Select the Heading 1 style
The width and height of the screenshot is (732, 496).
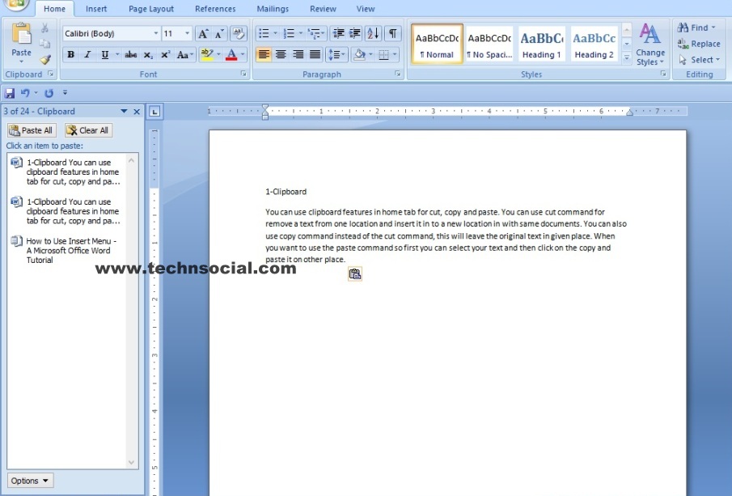pyautogui.click(x=541, y=43)
